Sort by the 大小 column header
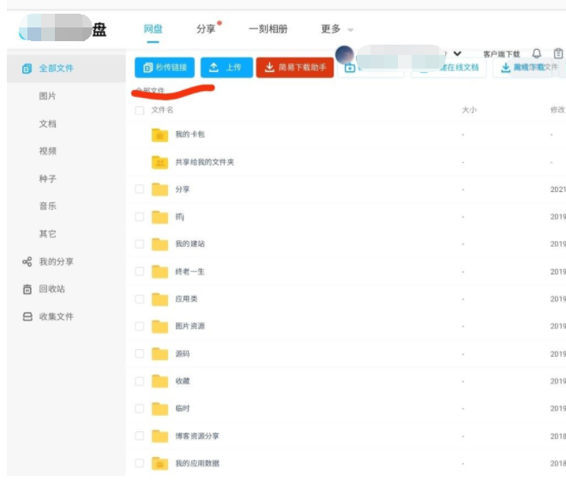Viewport: 566px width, 481px height. click(469, 110)
